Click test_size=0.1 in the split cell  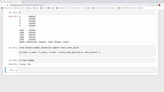click(92, 52)
